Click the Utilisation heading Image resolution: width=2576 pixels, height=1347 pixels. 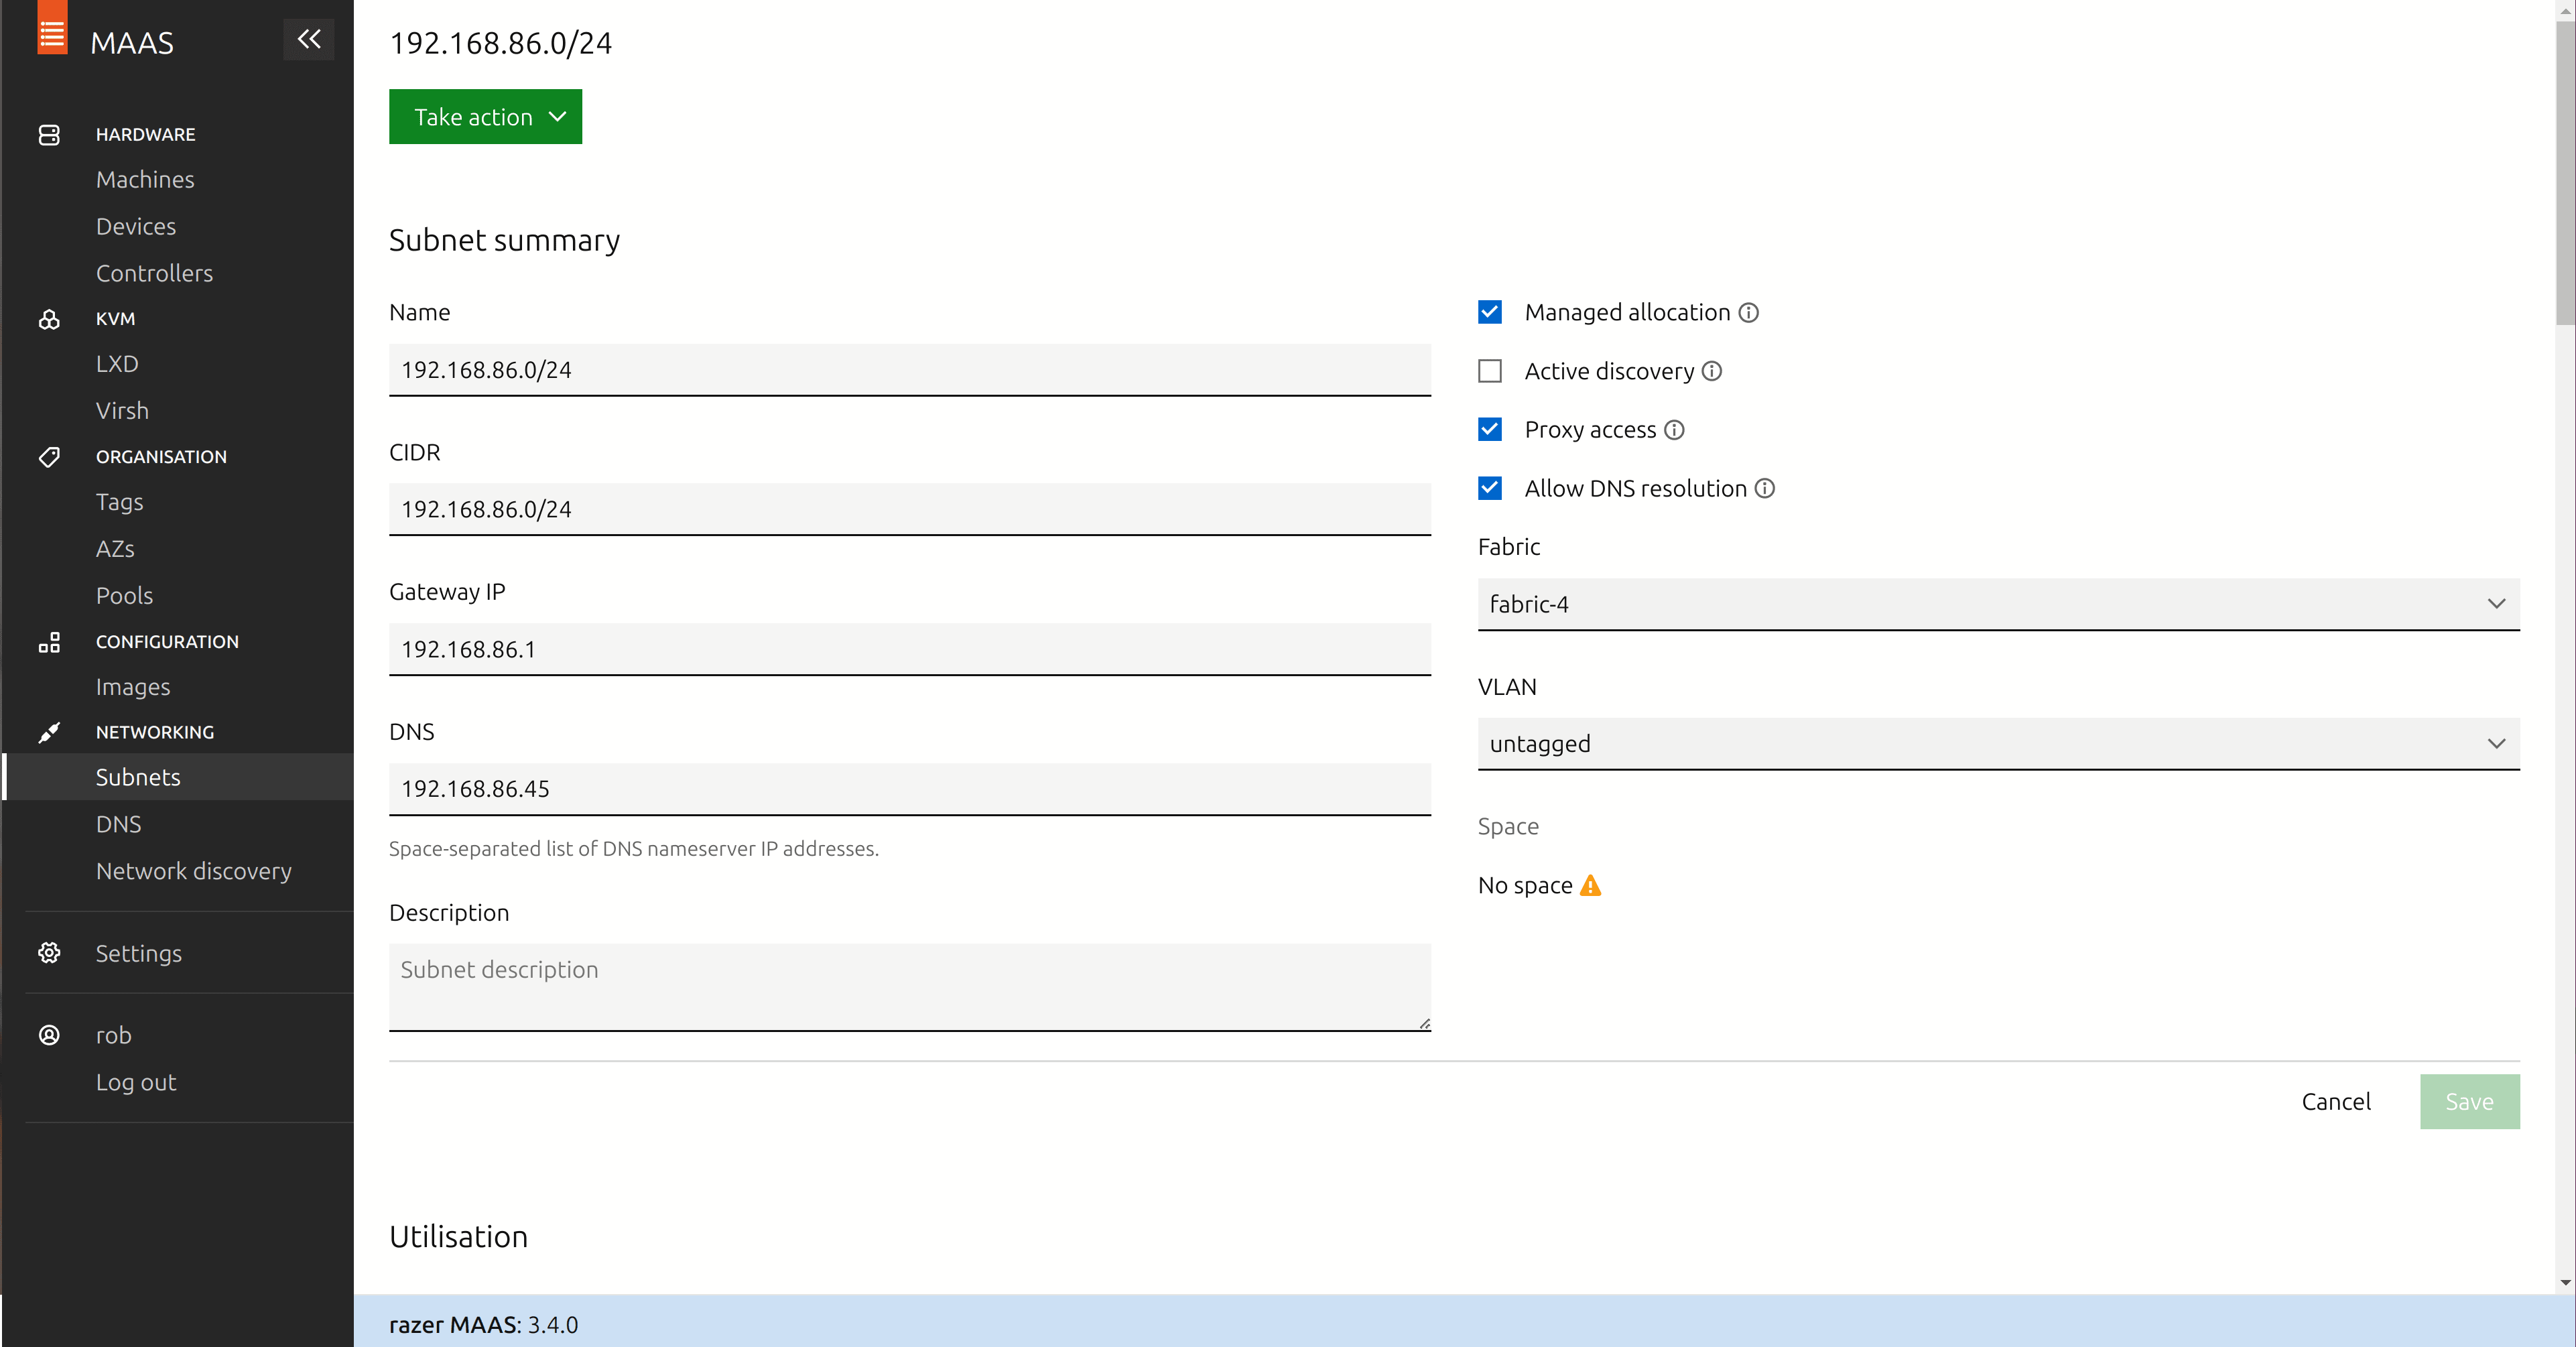(x=458, y=1237)
